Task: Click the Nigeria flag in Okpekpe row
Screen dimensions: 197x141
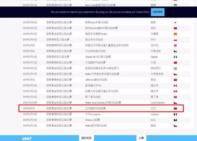Action: point(175,57)
